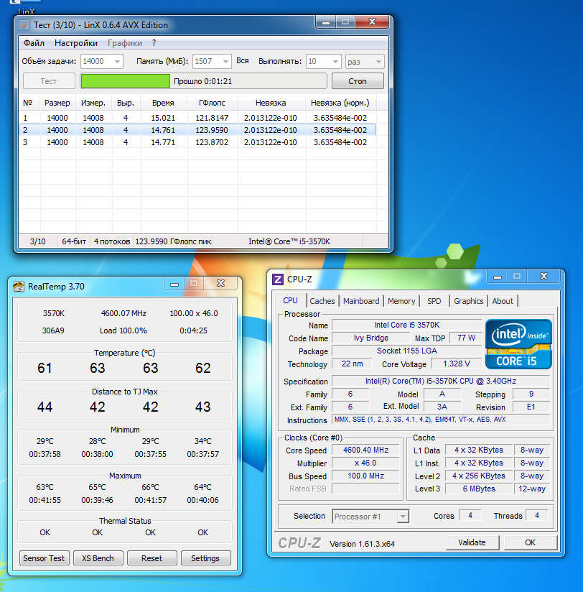Click the 4600.07 MHz reading in RealTemp

(x=123, y=313)
